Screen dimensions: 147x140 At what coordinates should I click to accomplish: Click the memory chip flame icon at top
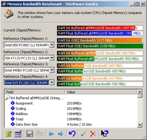[9, 14]
